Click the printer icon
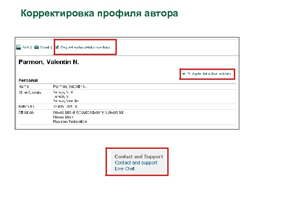Viewport: 296px width, 222px height. pos(18,47)
